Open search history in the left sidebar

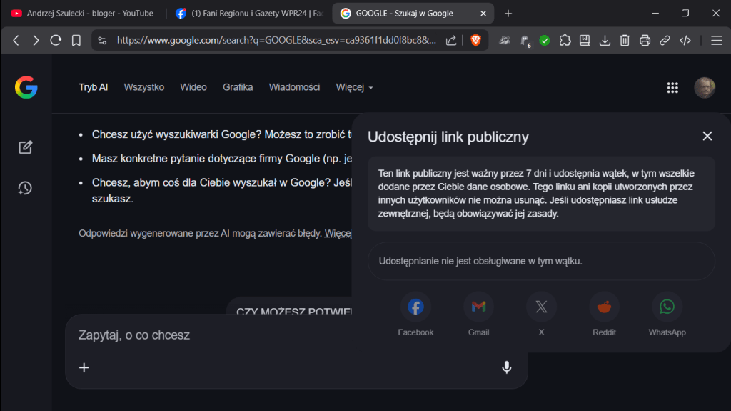click(26, 188)
